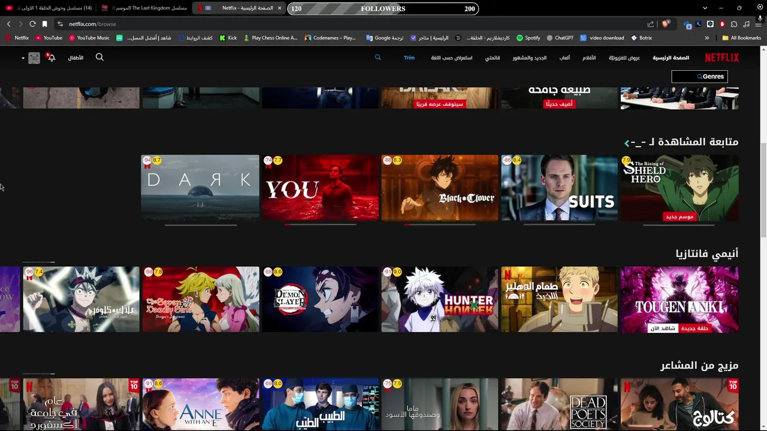Open Tougen Anki thumbnail
The width and height of the screenshot is (767, 431).
pos(680,299)
